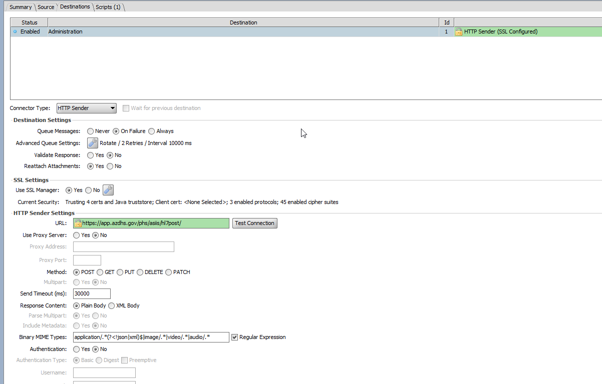
Task: Click inside the Send Timeout field
Action: [91, 293]
